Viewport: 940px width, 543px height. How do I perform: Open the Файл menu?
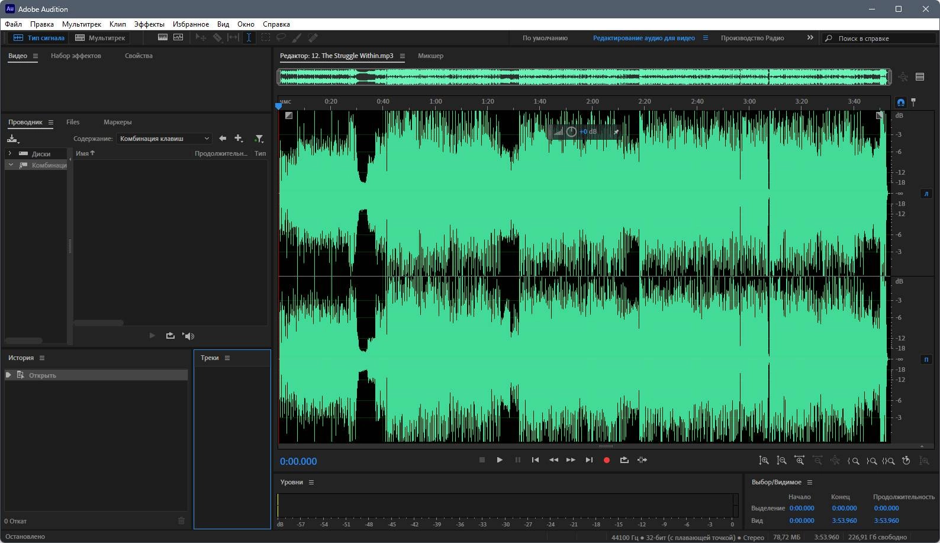(13, 24)
